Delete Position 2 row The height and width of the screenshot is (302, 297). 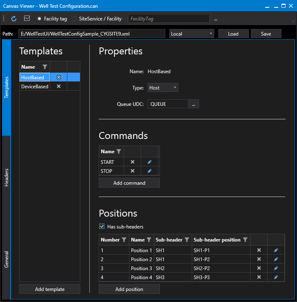click(259, 259)
